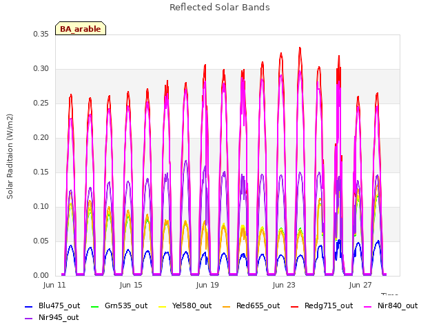The height and width of the screenshot is (331, 441).
Task: Click the Nir945_out legend label
Action: coord(59,317)
